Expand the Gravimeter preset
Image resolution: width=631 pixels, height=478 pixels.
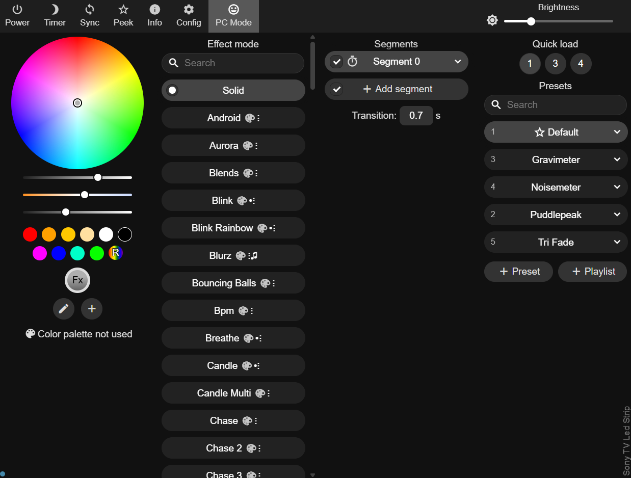[x=617, y=160]
